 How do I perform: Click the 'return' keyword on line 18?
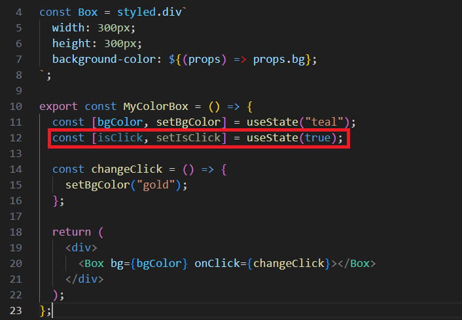pyautogui.click(x=71, y=232)
